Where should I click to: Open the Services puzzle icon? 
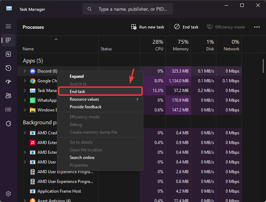[8, 123]
